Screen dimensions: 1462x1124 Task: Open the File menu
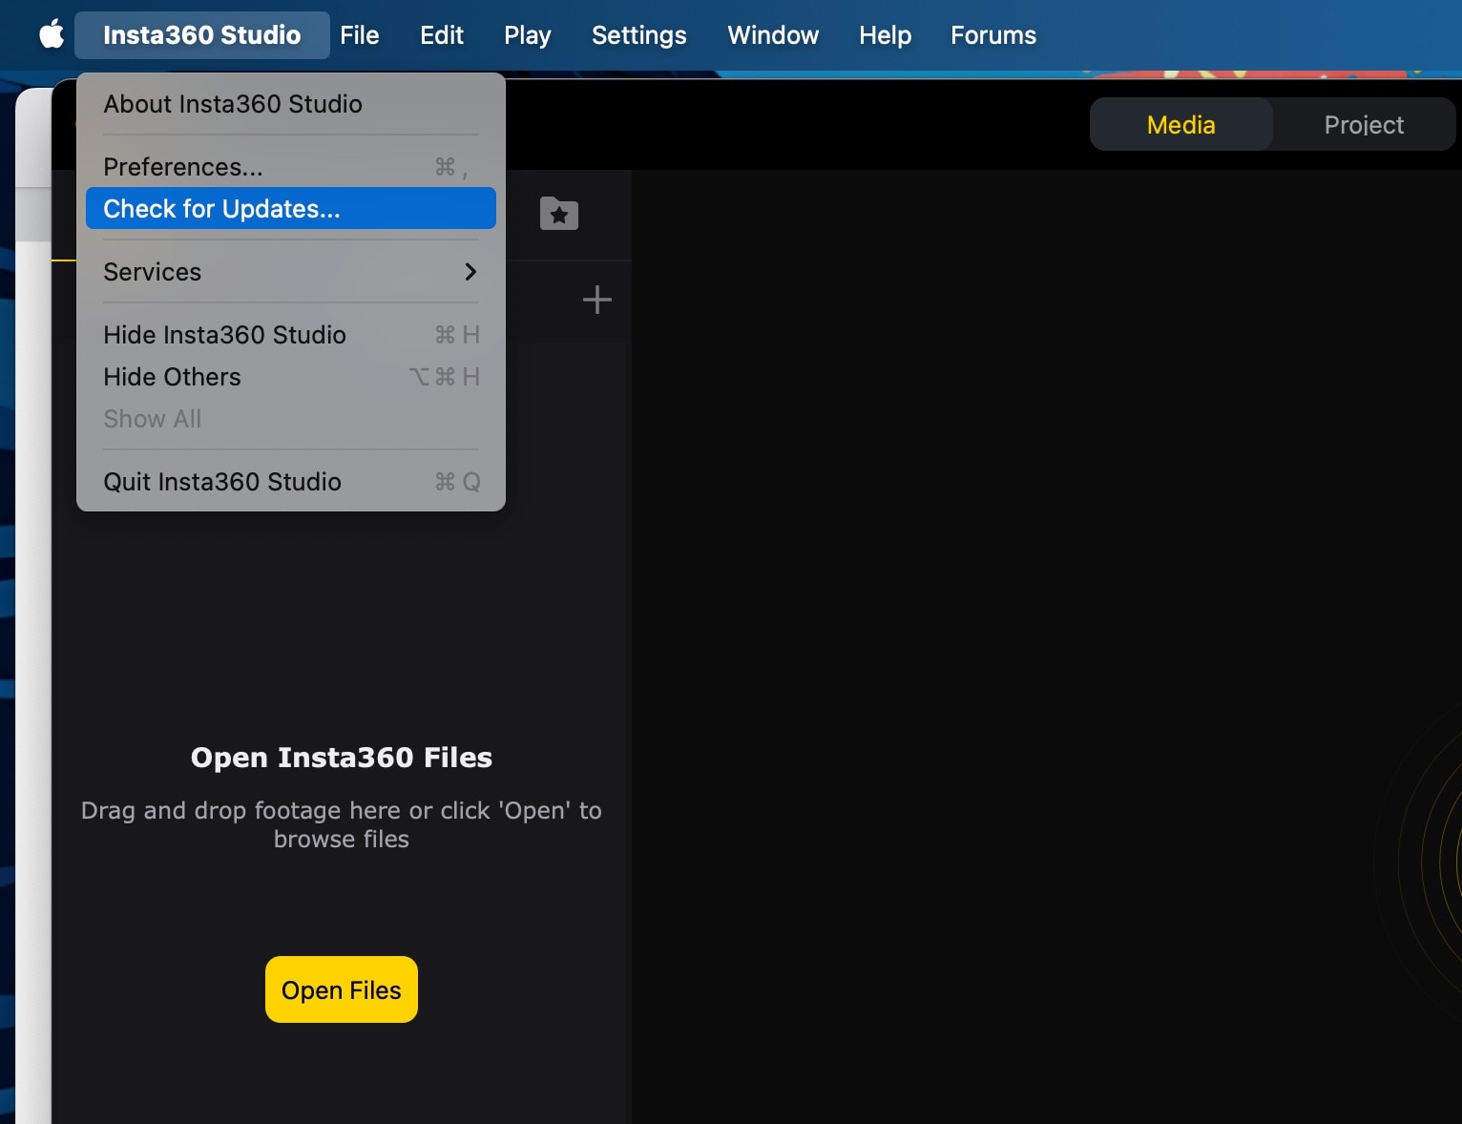pyautogui.click(x=360, y=35)
